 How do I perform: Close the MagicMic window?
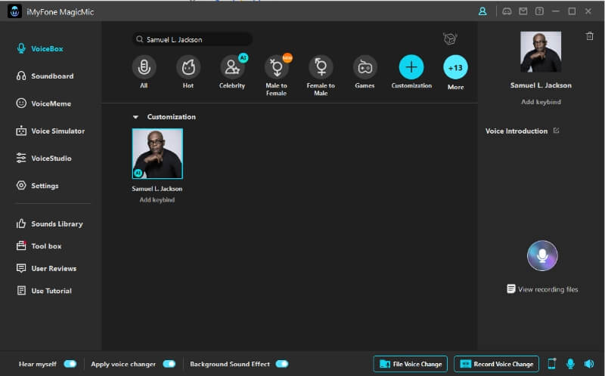pyautogui.click(x=588, y=11)
